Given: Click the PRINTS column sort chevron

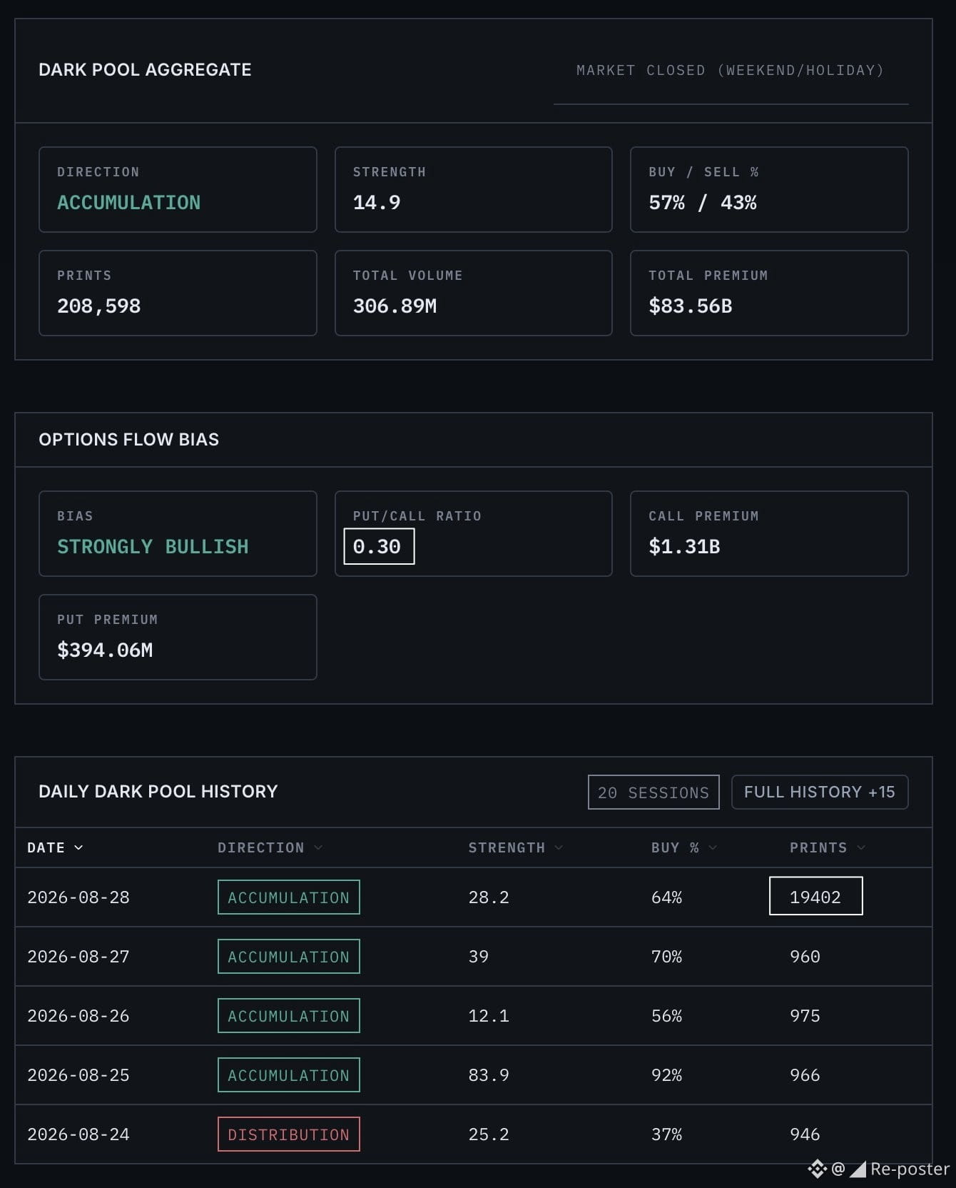Looking at the screenshot, I should pos(861,847).
